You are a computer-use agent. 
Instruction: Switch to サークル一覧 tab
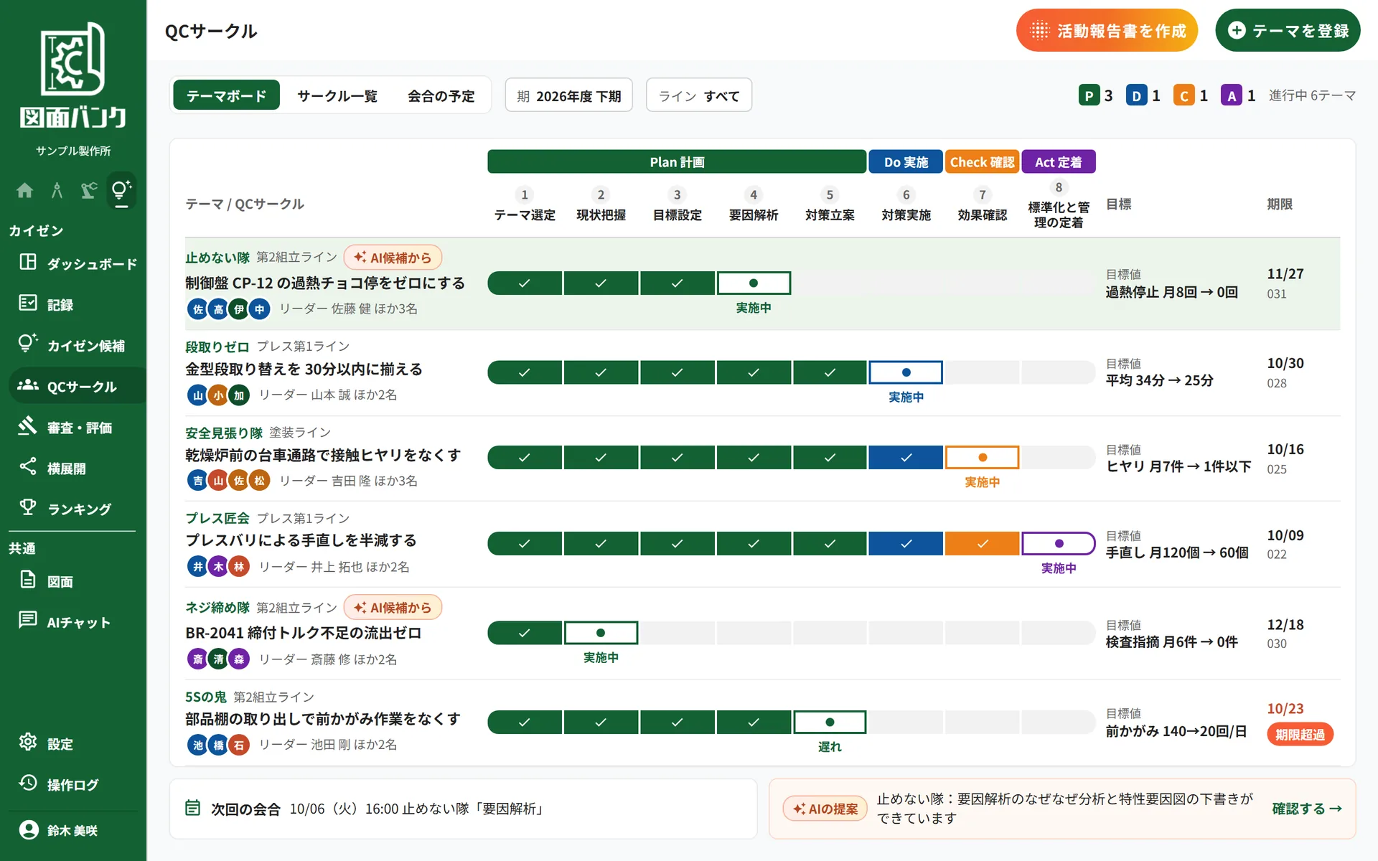pos(337,95)
